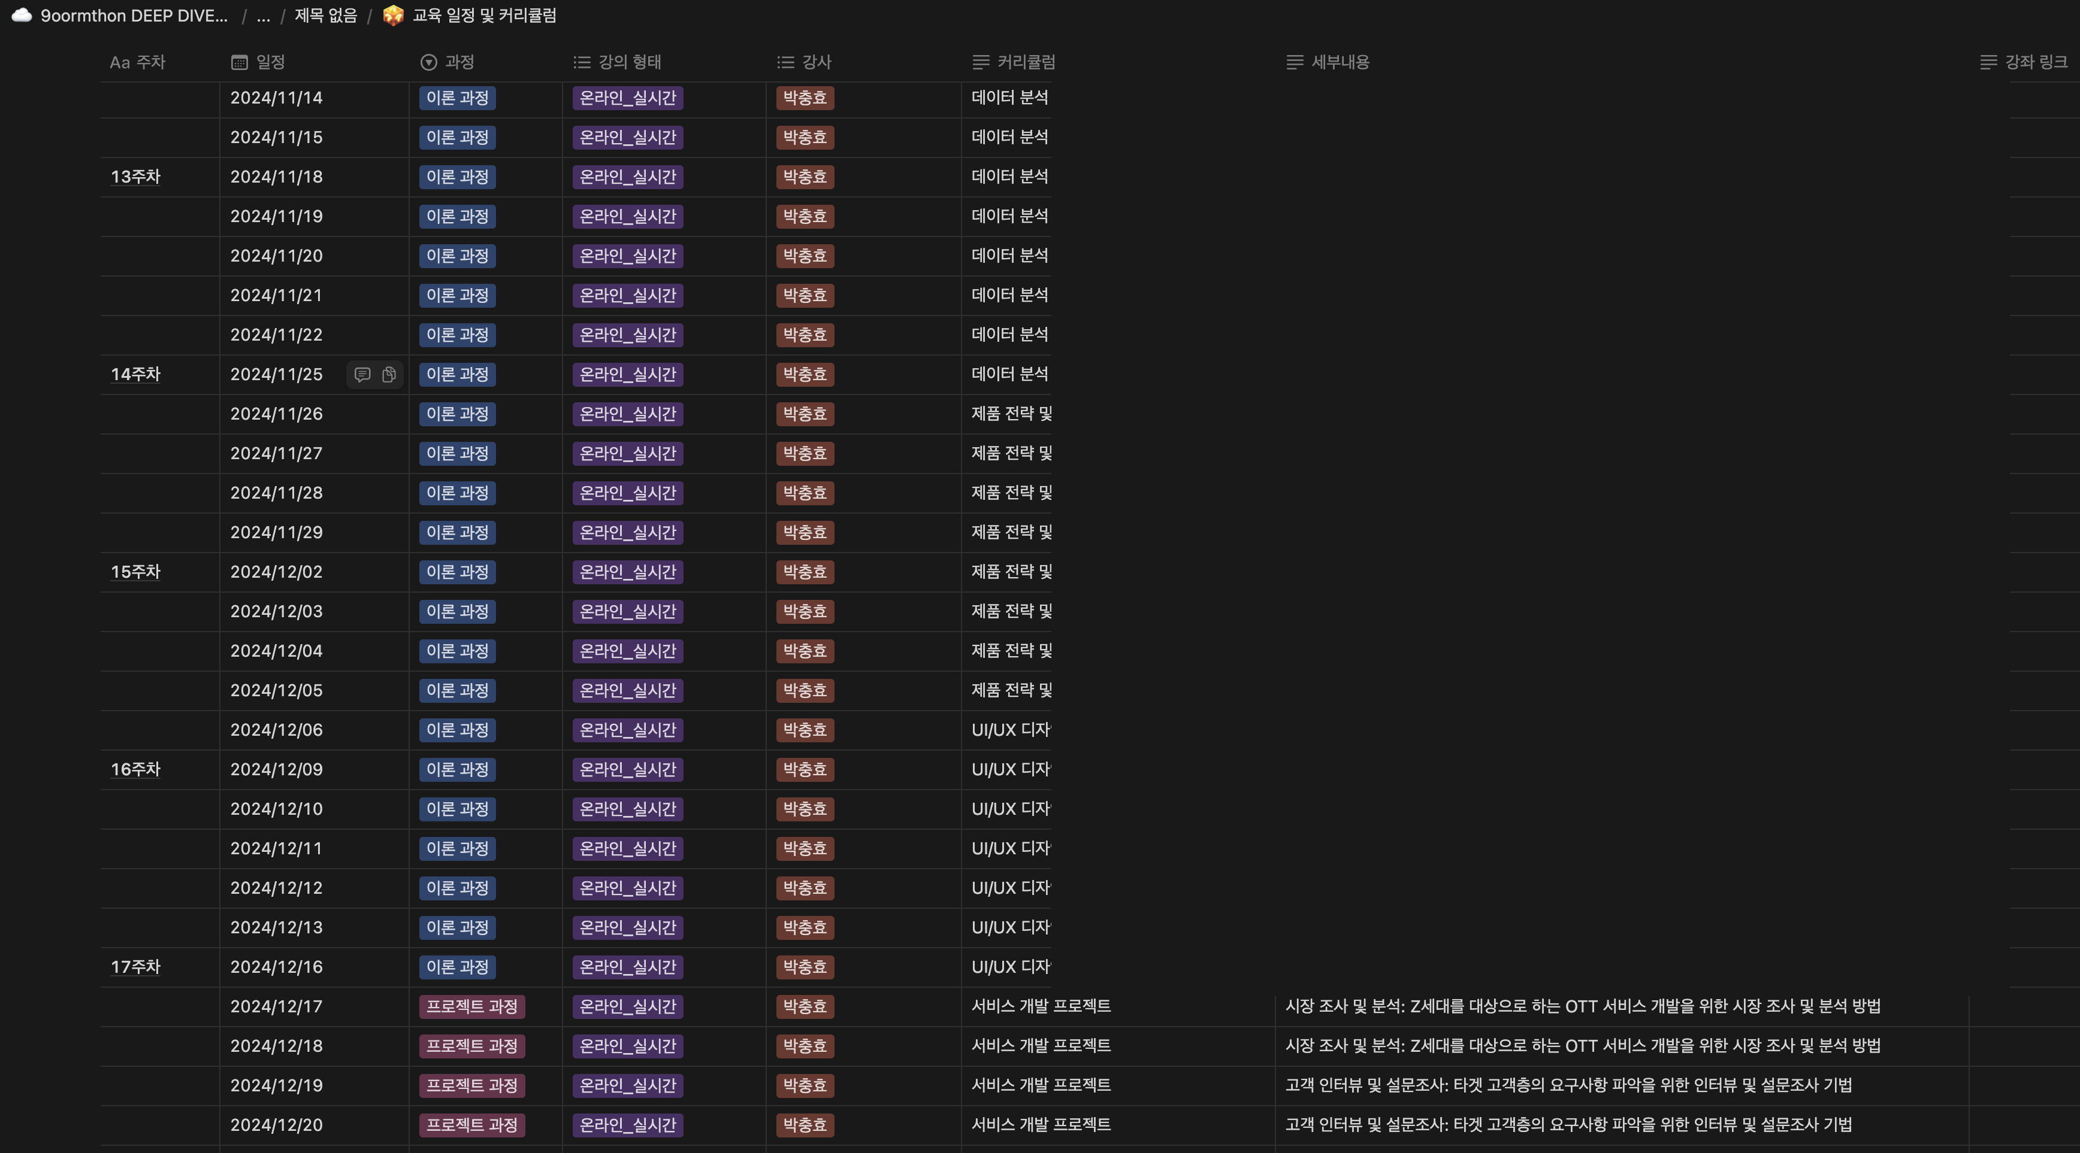This screenshot has width=2080, height=1153.
Task: Open the 커리큘럼 column header menu
Action: 1014,62
